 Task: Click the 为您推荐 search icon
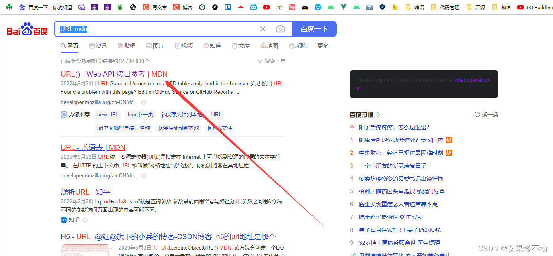point(64,114)
